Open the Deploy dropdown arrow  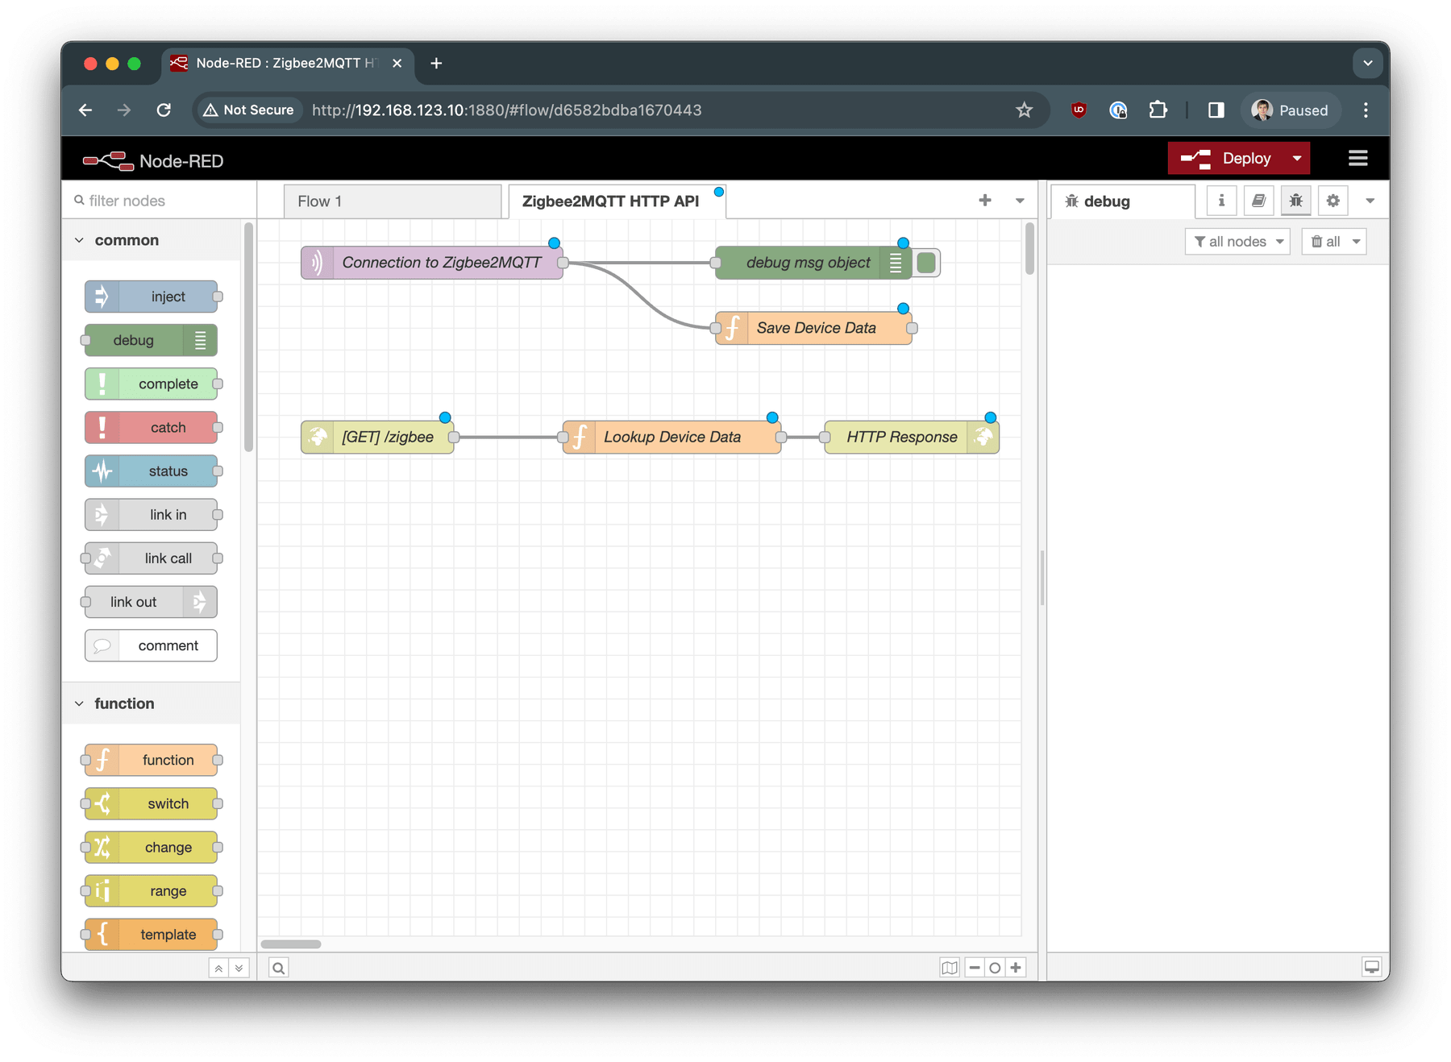1297,158
